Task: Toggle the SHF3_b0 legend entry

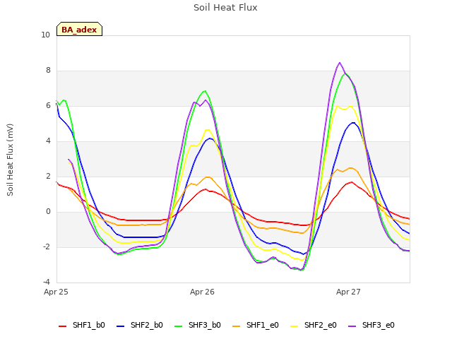Action: pyautogui.click(x=198, y=325)
